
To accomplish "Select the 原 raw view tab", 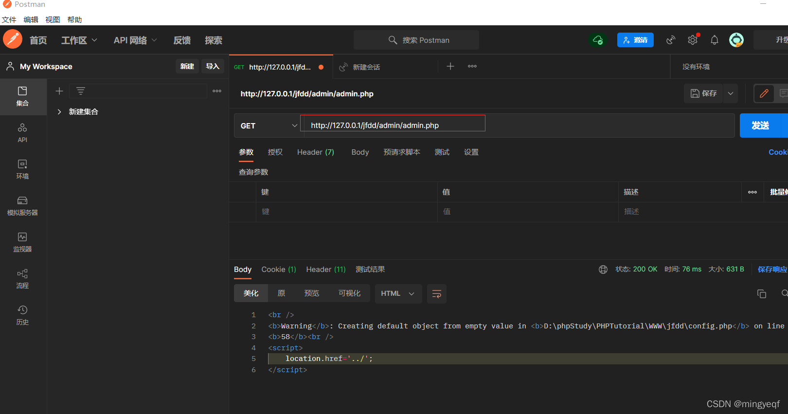I will pyautogui.click(x=281, y=293).
